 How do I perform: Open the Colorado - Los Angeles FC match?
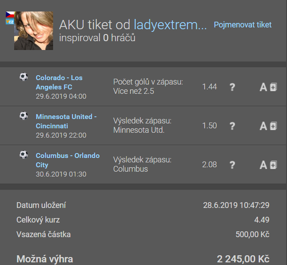59,82
